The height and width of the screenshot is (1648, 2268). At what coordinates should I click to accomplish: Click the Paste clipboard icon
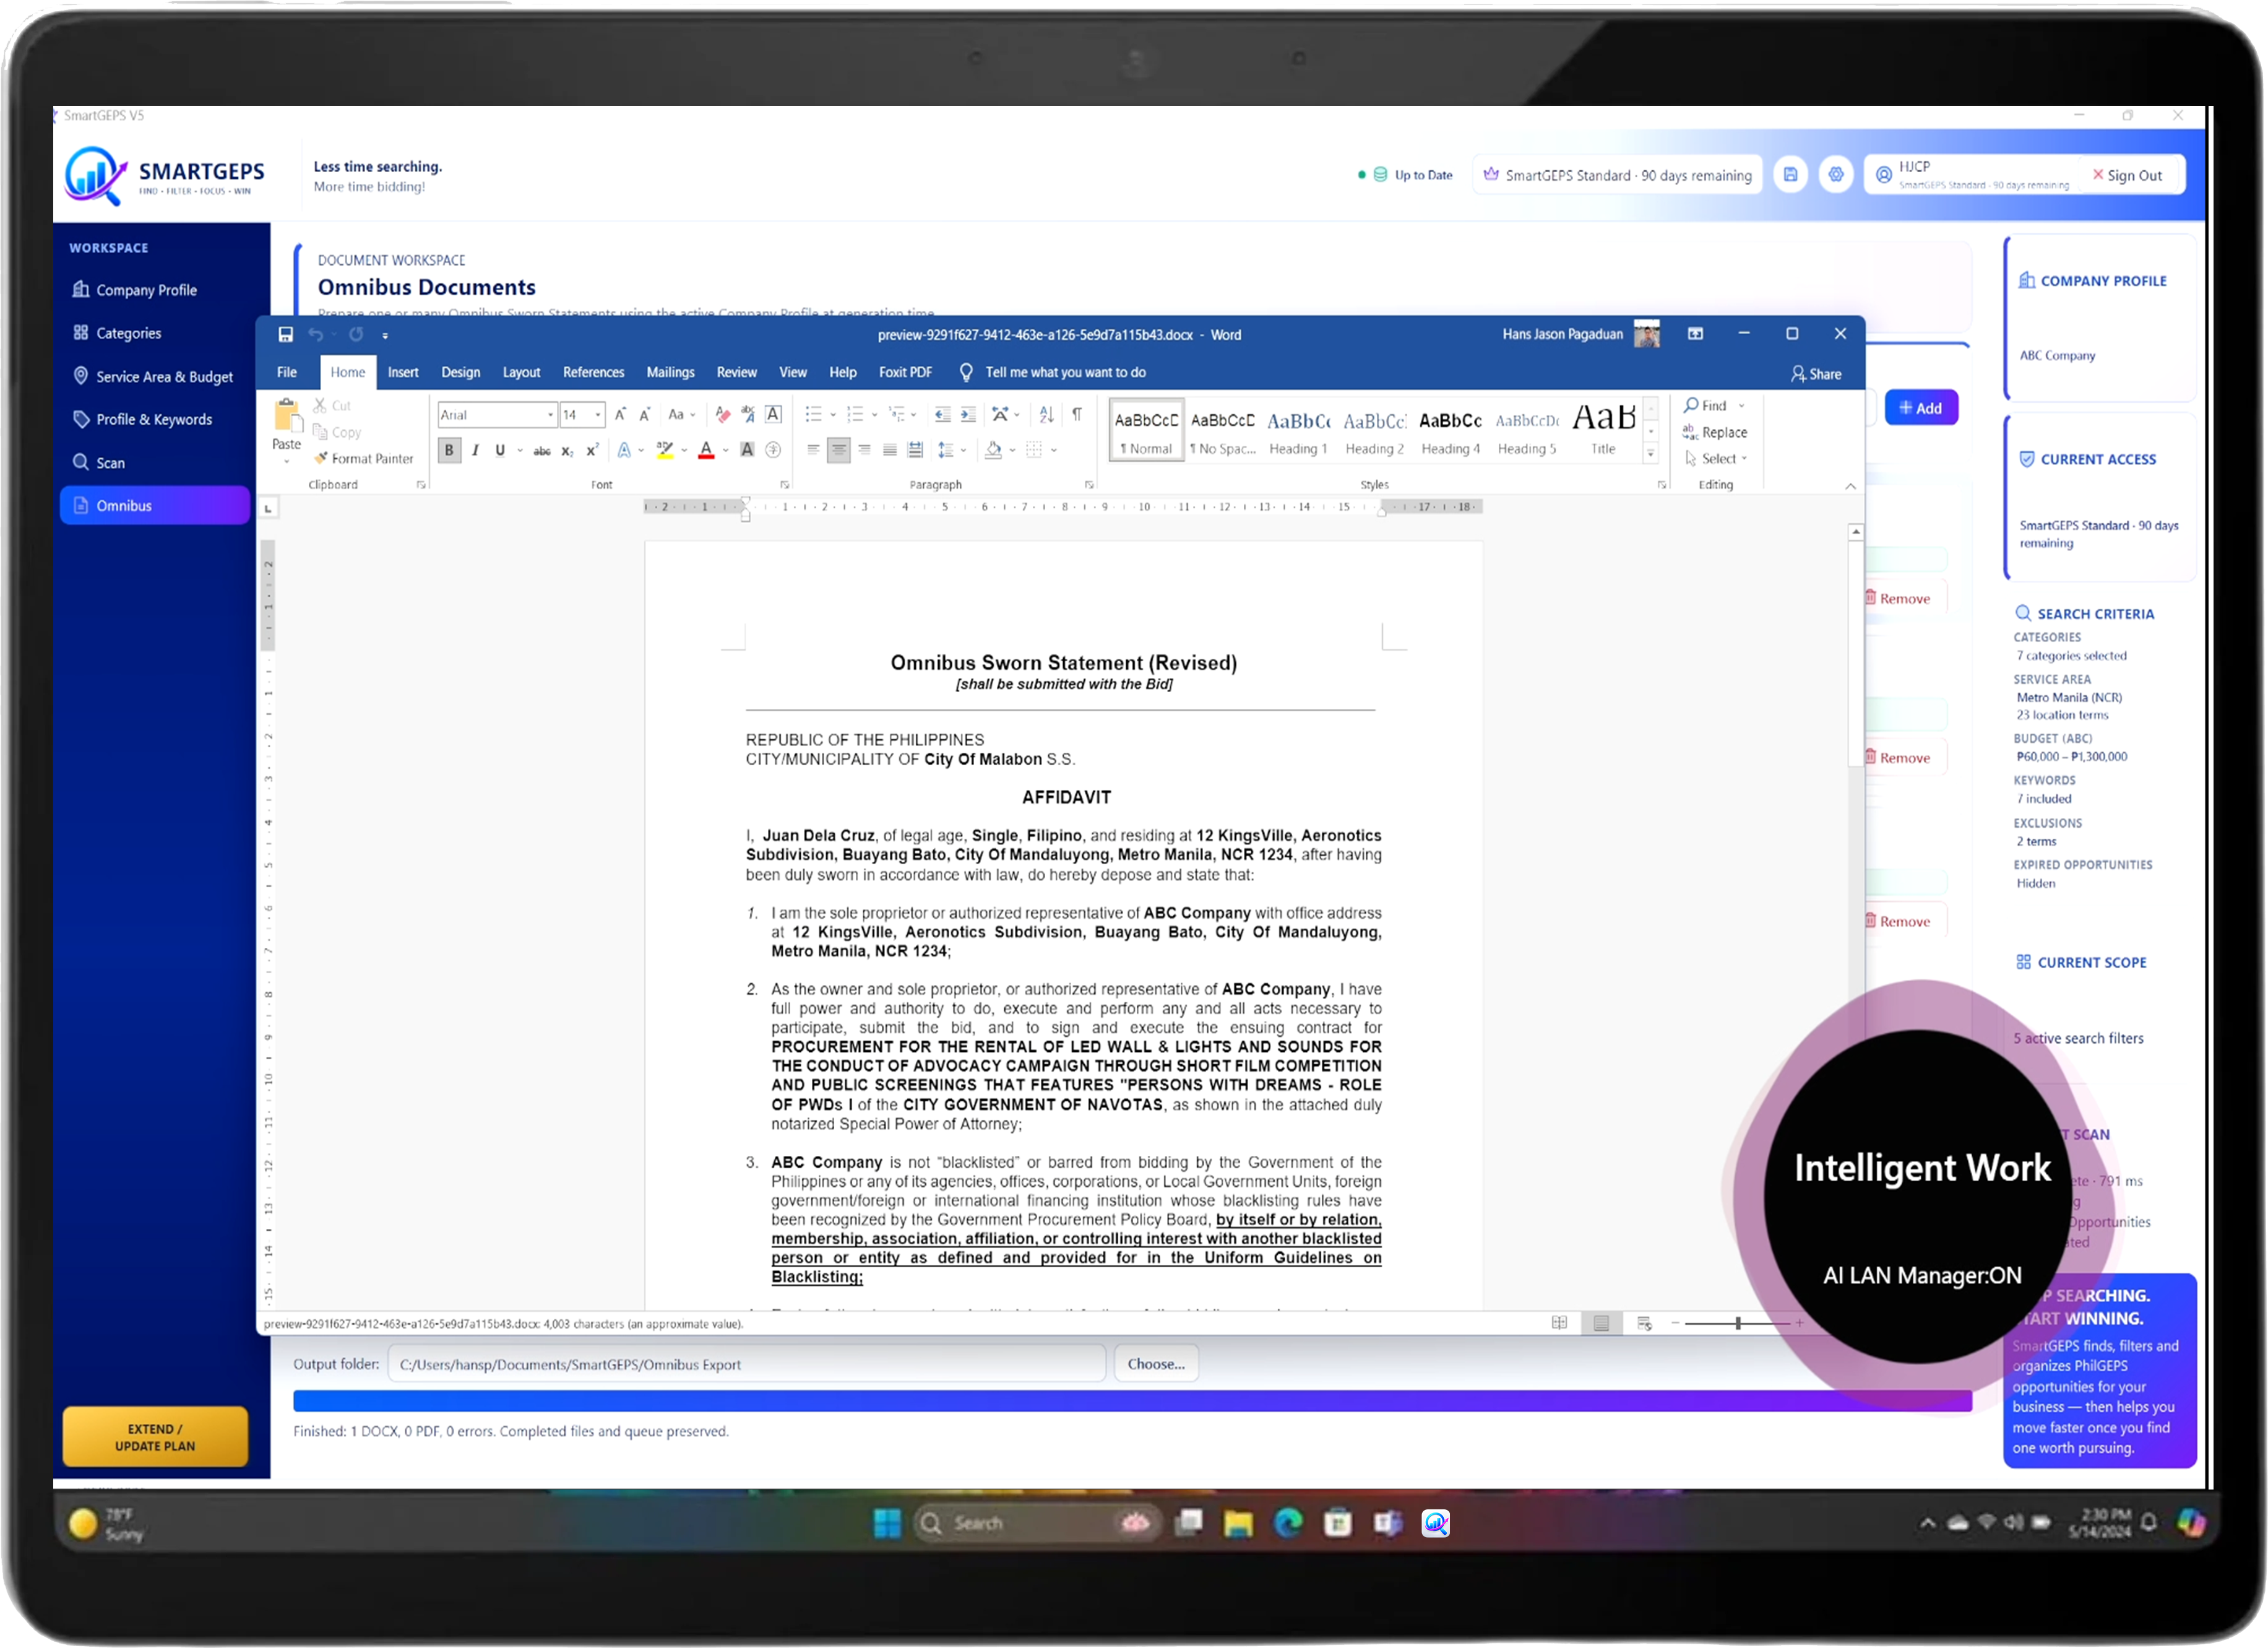point(286,414)
